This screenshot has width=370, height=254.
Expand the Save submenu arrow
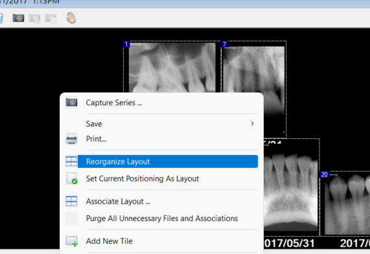[x=252, y=123]
